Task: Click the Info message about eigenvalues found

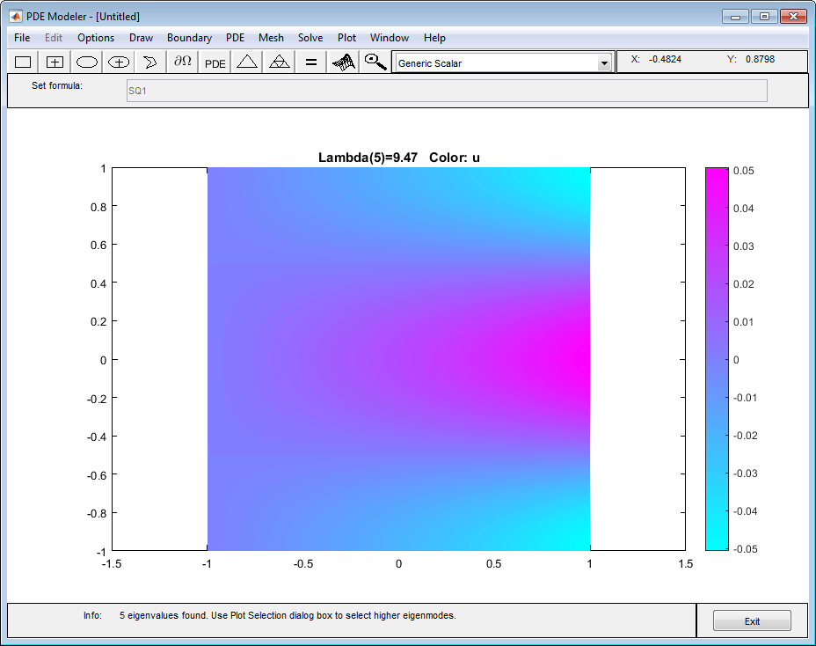Action: 288,615
